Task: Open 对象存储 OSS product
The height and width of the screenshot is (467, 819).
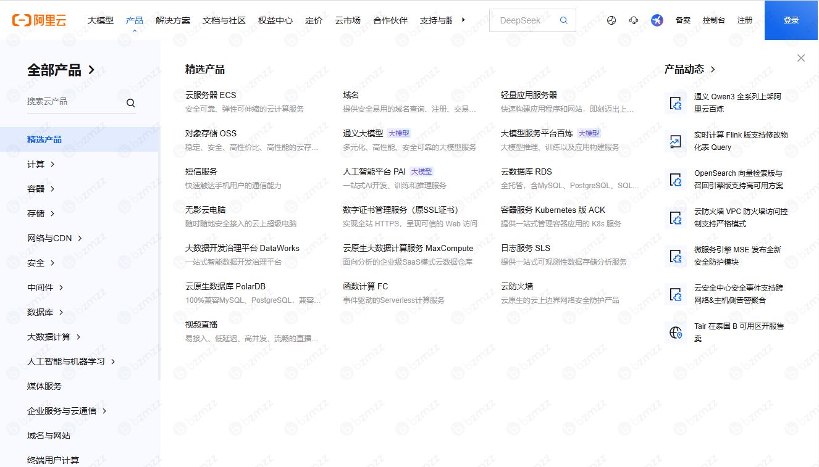Action: (211, 133)
